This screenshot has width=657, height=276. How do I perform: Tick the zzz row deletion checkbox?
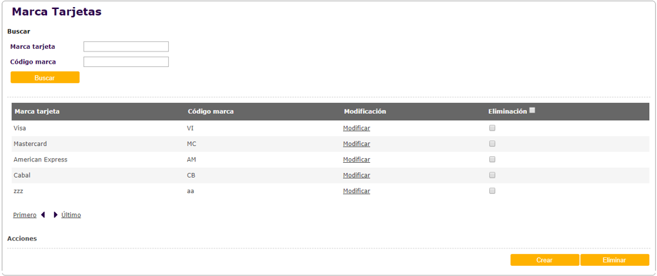coord(492,191)
